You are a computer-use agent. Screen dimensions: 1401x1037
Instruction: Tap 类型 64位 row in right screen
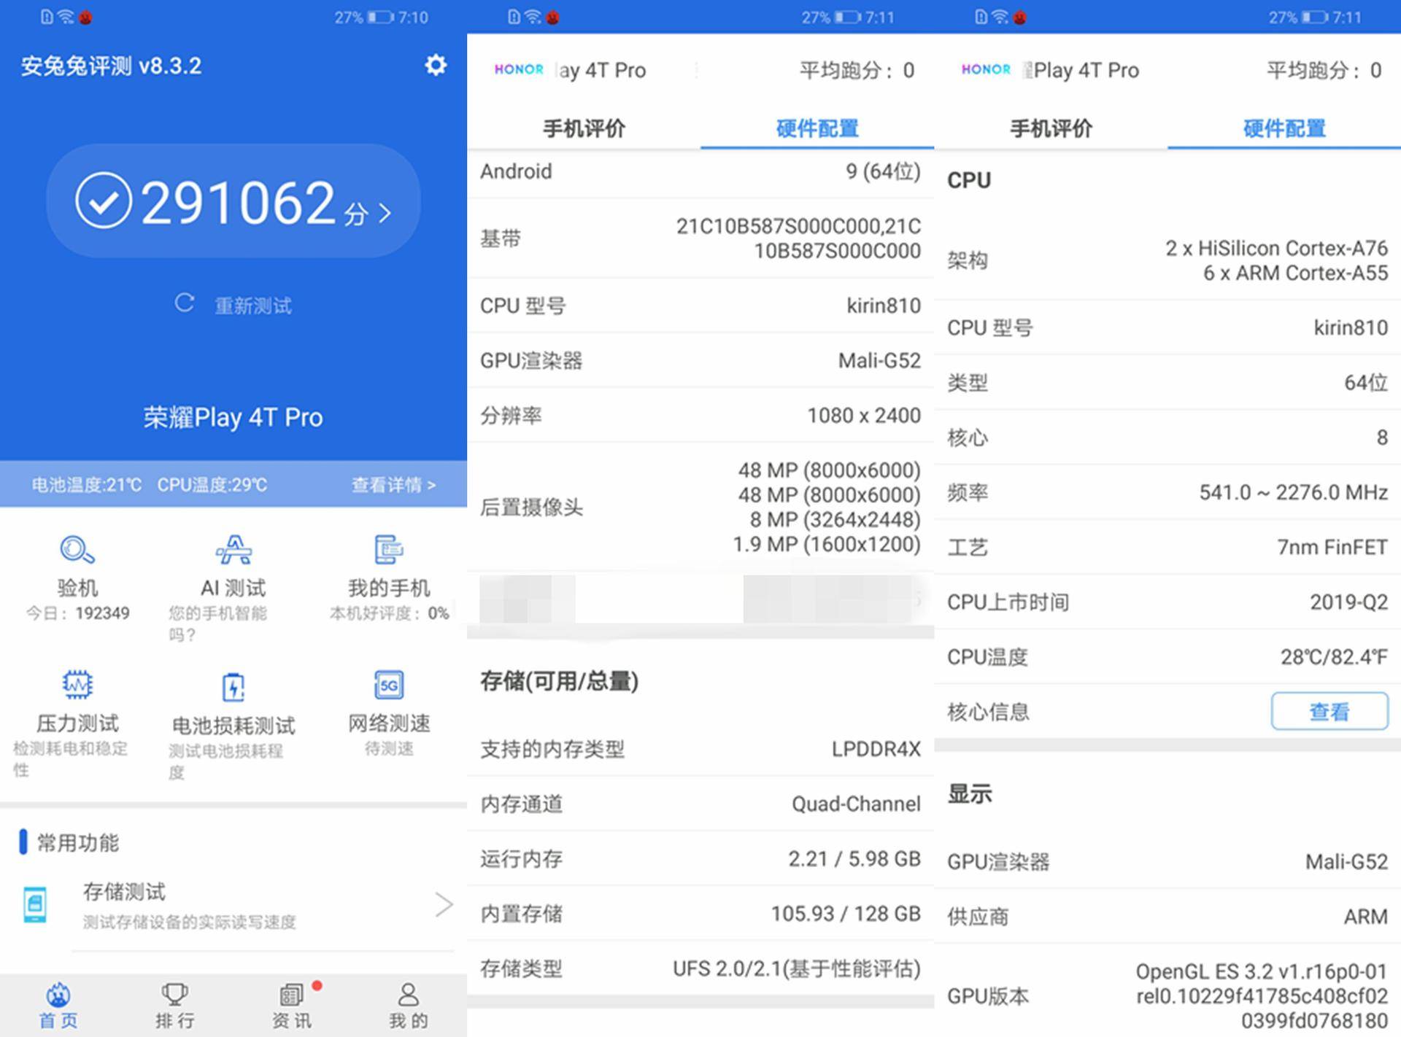(1167, 382)
